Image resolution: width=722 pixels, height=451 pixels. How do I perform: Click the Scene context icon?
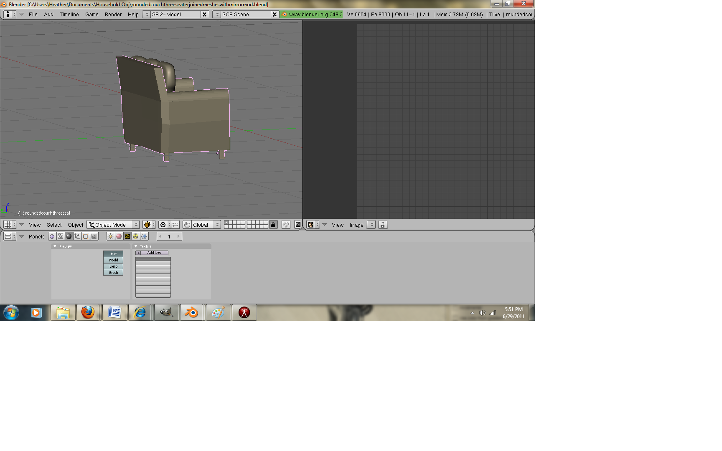click(94, 236)
